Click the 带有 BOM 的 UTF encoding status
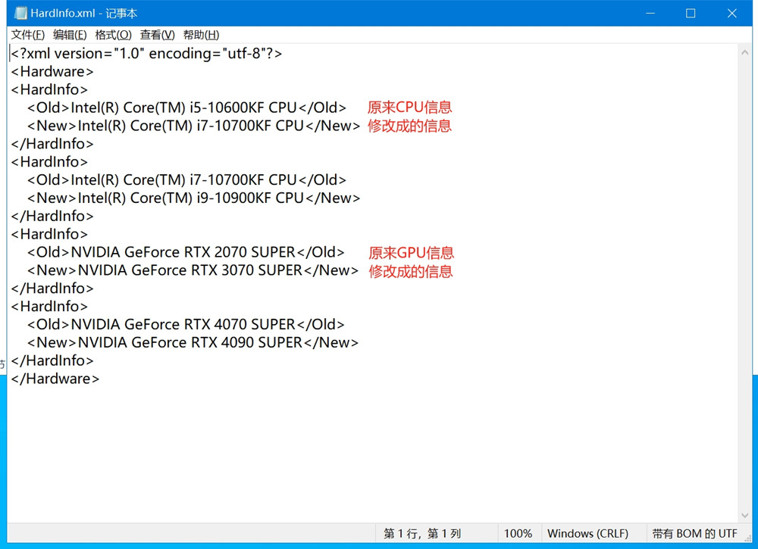 pyautogui.click(x=694, y=534)
